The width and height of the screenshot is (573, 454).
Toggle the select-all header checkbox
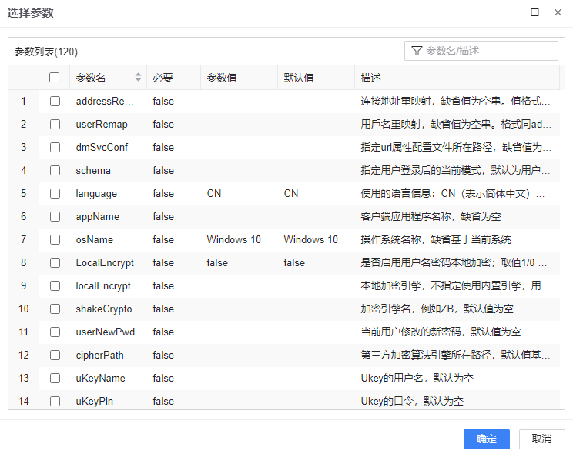tap(55, 78)
